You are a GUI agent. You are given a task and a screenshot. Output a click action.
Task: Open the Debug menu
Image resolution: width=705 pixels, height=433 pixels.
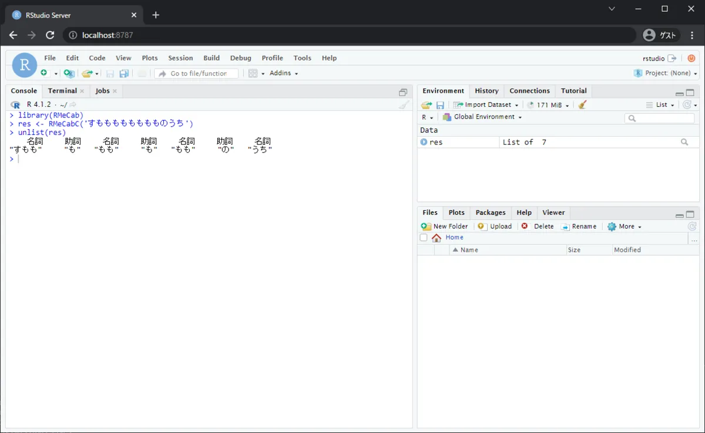[240, 58]
